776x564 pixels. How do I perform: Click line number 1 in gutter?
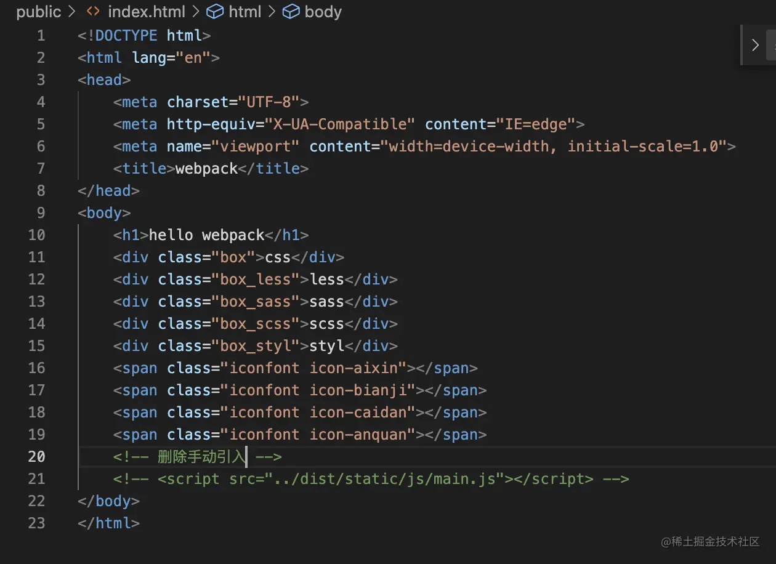pos(41,36)
